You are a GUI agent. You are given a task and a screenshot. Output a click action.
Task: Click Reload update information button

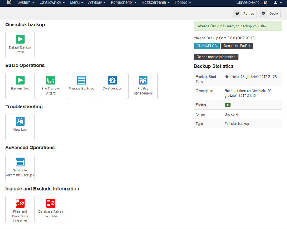click(216, 57)
